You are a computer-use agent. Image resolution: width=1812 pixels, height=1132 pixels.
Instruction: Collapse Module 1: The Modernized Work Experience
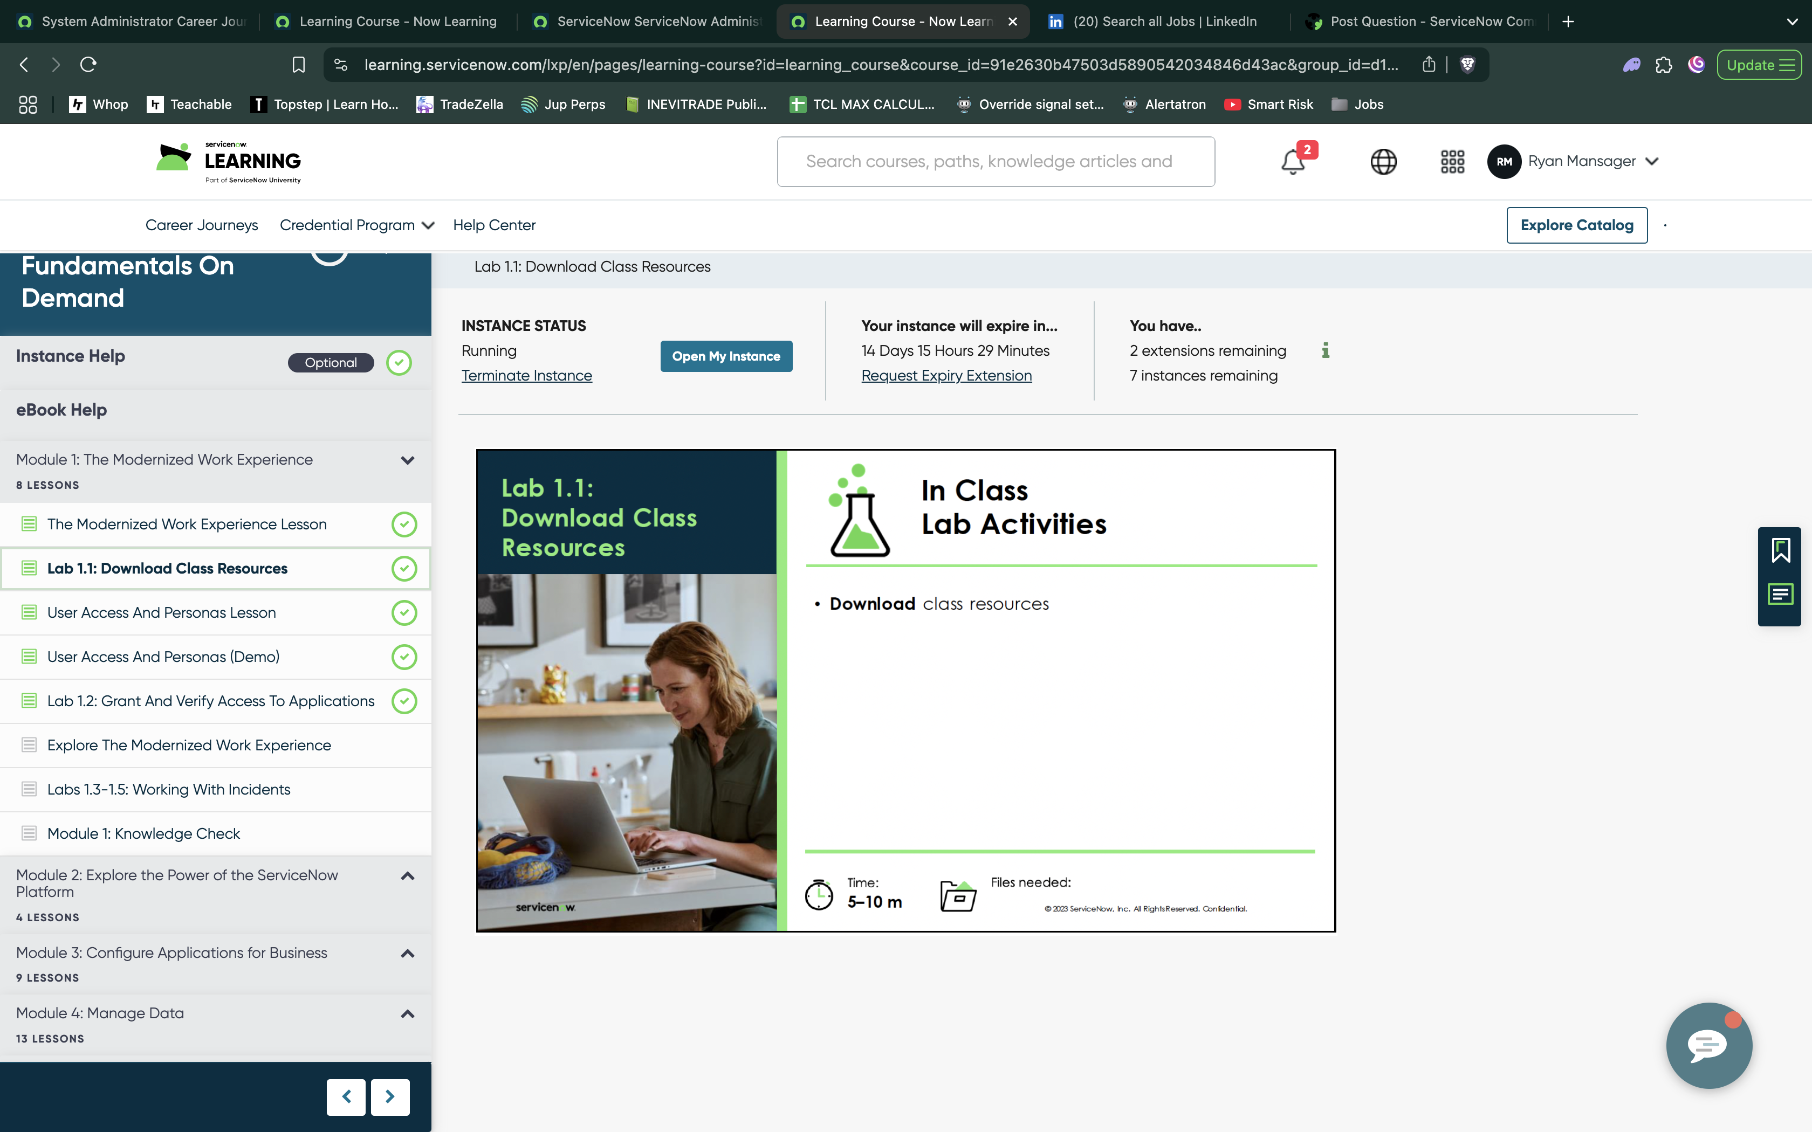[x=407, y=460]
